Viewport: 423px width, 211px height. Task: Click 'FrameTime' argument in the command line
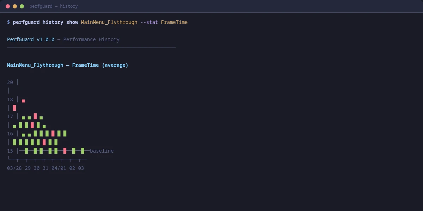(174, 22)
